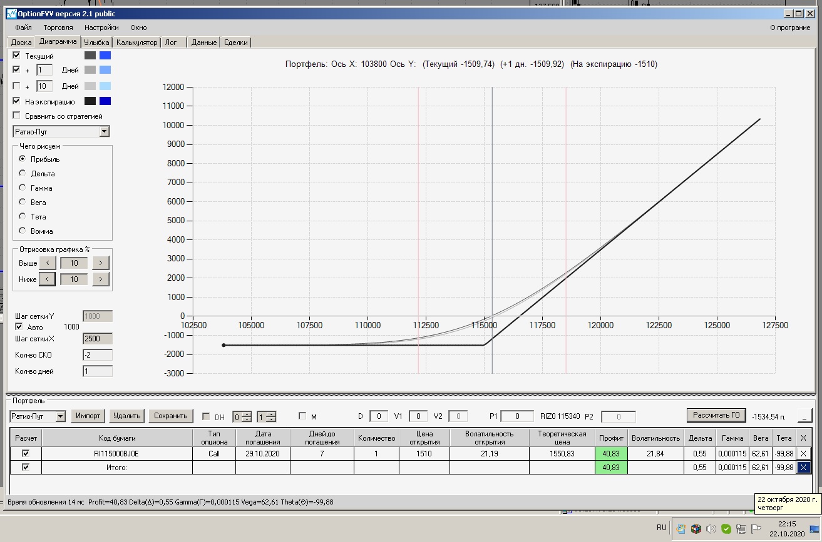Open the Настройки menu
Viewport: 822px width, 542px height.
coord(101,28)
